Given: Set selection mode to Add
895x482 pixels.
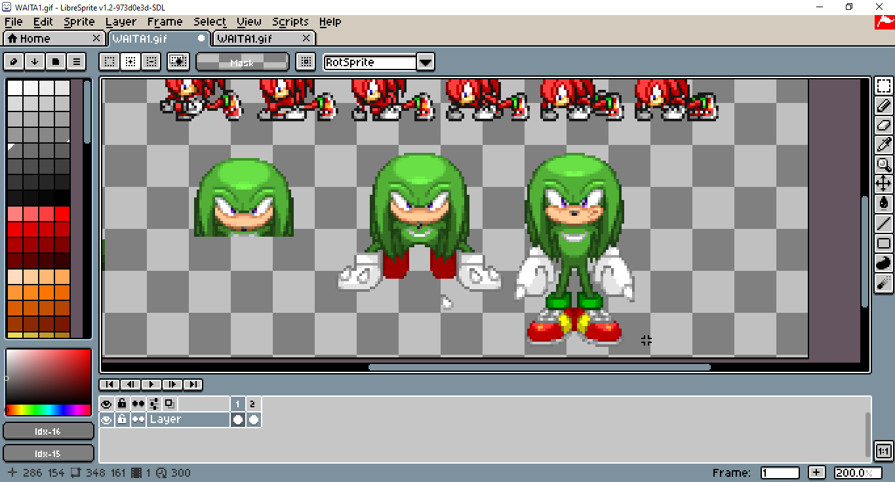Looking at the screenshot, I should [x=130, y=62].
